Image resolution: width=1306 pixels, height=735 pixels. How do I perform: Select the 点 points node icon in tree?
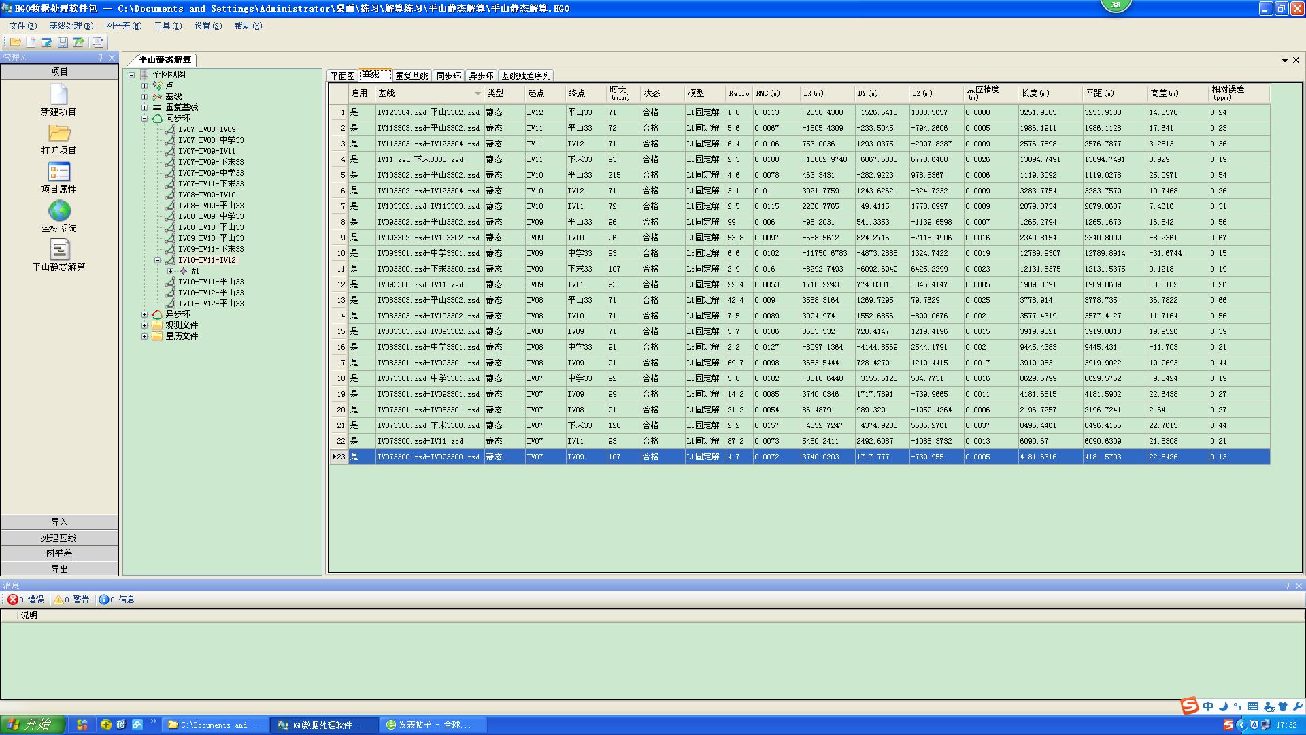[157, 86]
